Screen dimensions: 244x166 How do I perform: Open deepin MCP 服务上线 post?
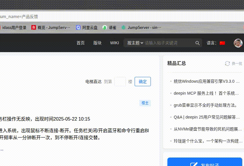click(206, 93)
